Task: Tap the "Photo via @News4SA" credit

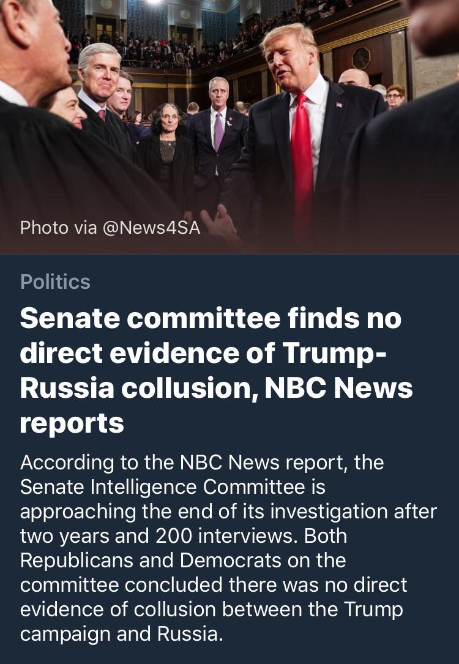Action: point(110,228)
